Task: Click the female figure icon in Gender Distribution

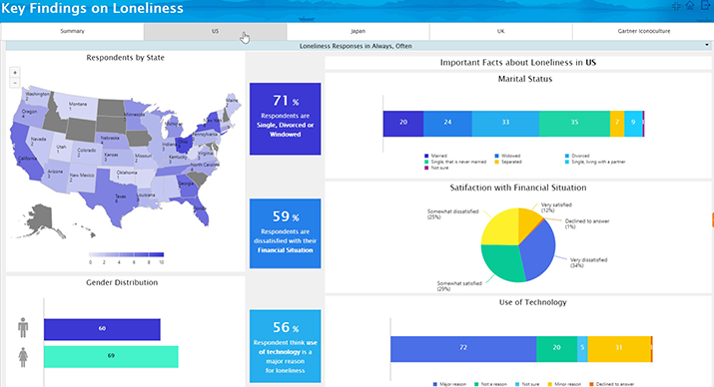Action: point(23,357)
